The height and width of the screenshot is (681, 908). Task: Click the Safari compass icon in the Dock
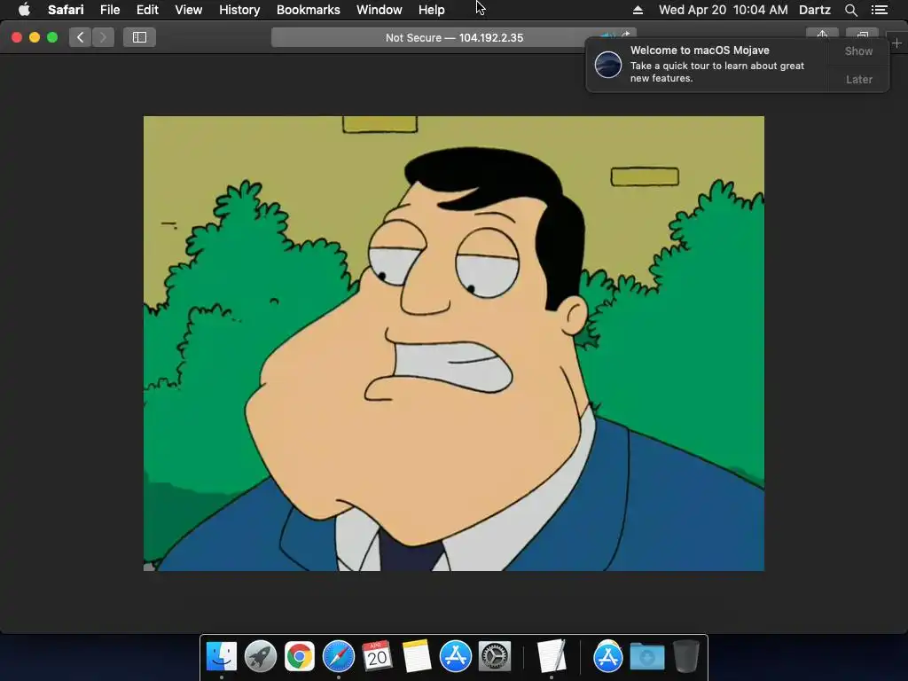(x=338, y=656)
